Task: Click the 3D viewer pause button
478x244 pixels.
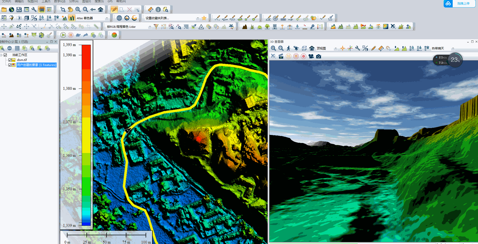Action: click(289, 56)
